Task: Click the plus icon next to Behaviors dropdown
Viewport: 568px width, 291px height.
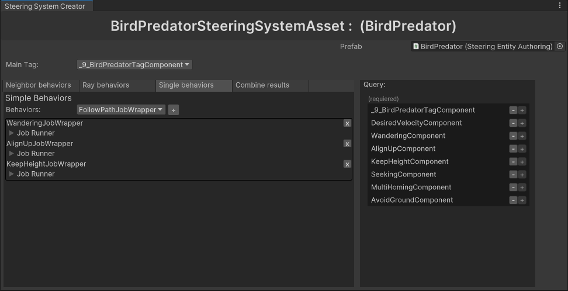Action: click(x=174, y=110)
